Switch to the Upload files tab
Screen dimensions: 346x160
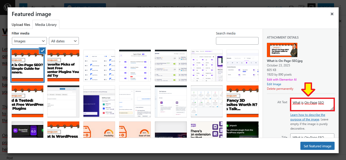[21, 25]
